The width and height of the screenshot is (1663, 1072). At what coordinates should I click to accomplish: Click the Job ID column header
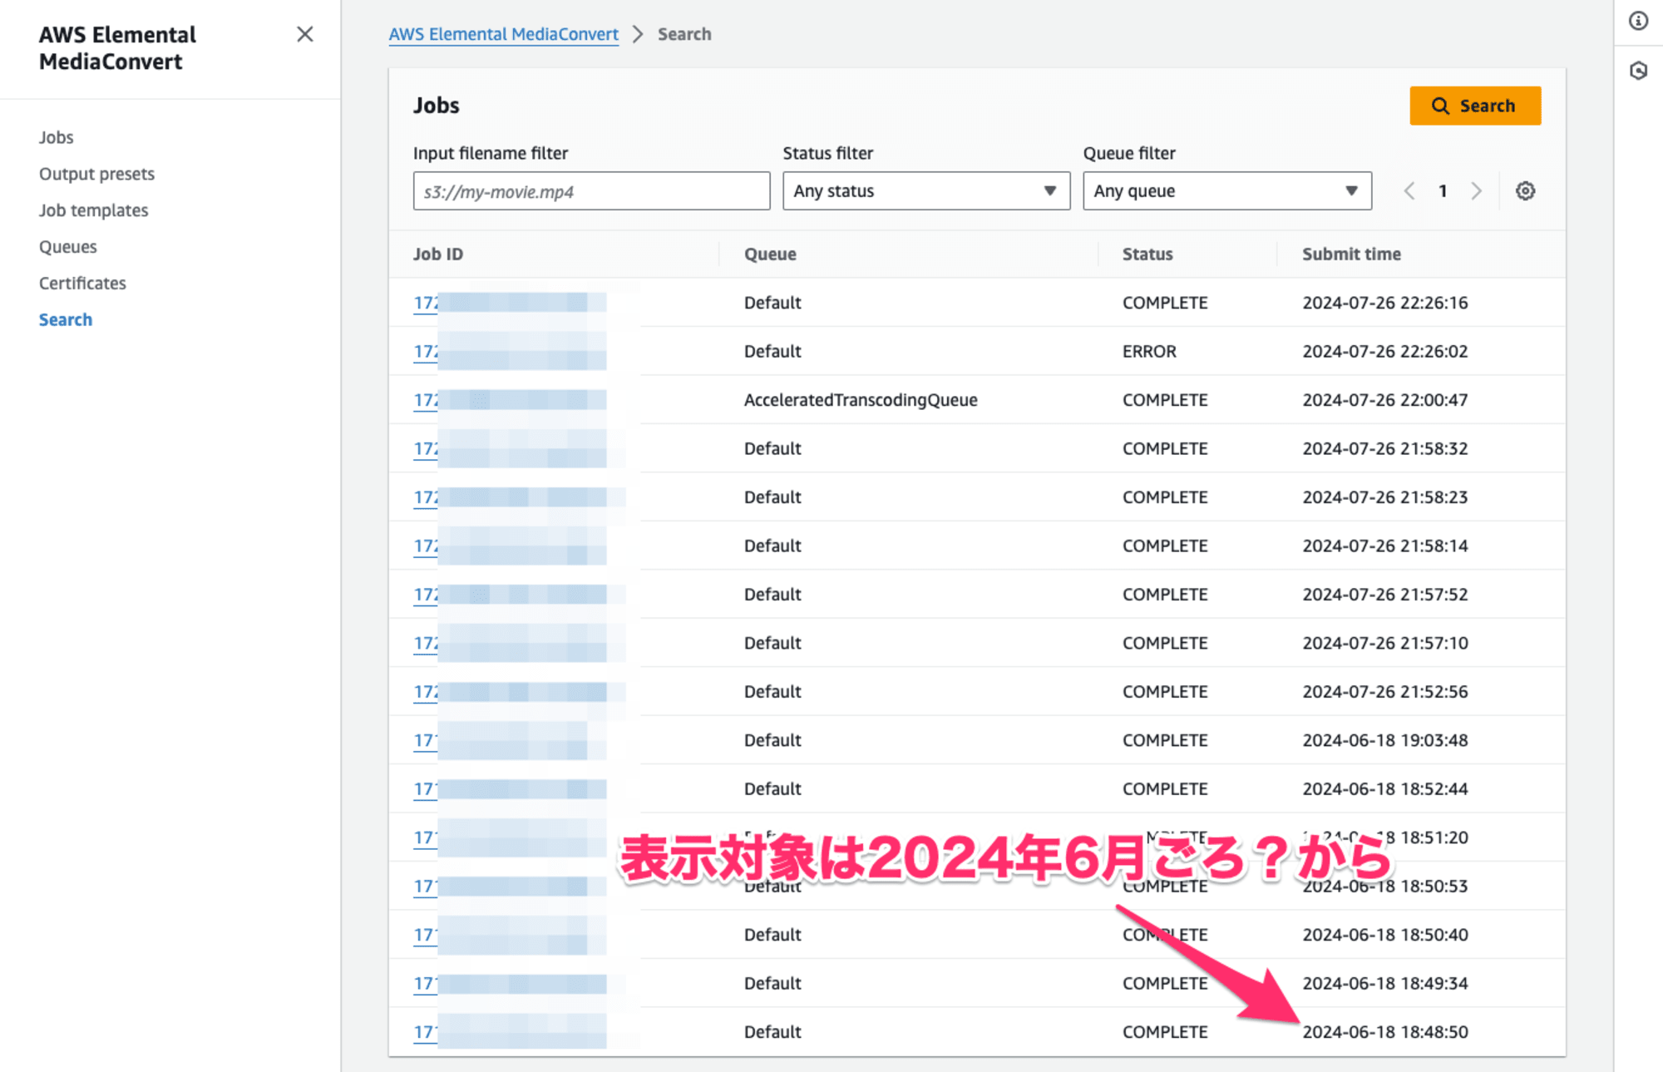438,254
